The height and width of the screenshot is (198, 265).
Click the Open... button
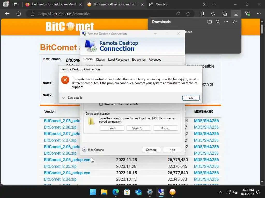tap(165, 128)
